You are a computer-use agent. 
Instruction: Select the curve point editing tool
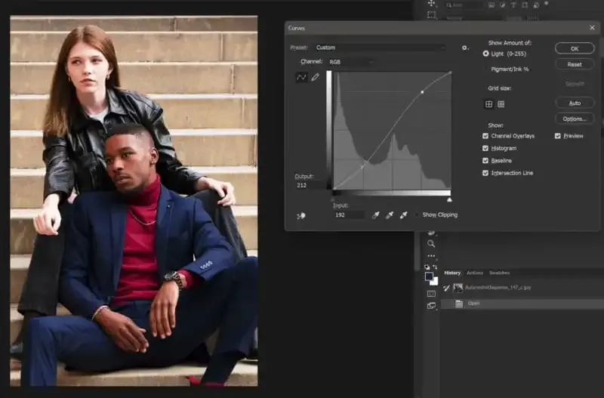[x=301, y=77]
